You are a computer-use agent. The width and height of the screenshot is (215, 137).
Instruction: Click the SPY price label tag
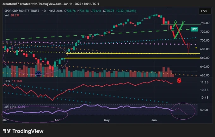tap(194, 29)
